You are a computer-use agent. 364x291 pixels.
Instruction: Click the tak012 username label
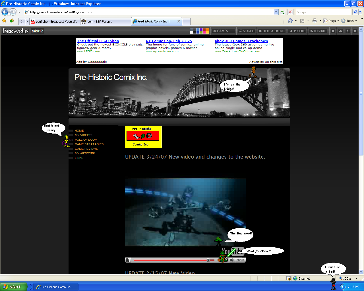37,31
